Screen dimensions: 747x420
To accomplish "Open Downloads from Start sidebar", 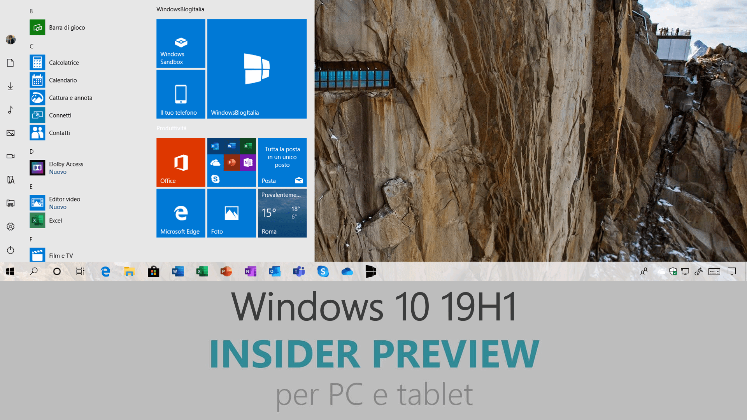I will click(x=11, y=86).
